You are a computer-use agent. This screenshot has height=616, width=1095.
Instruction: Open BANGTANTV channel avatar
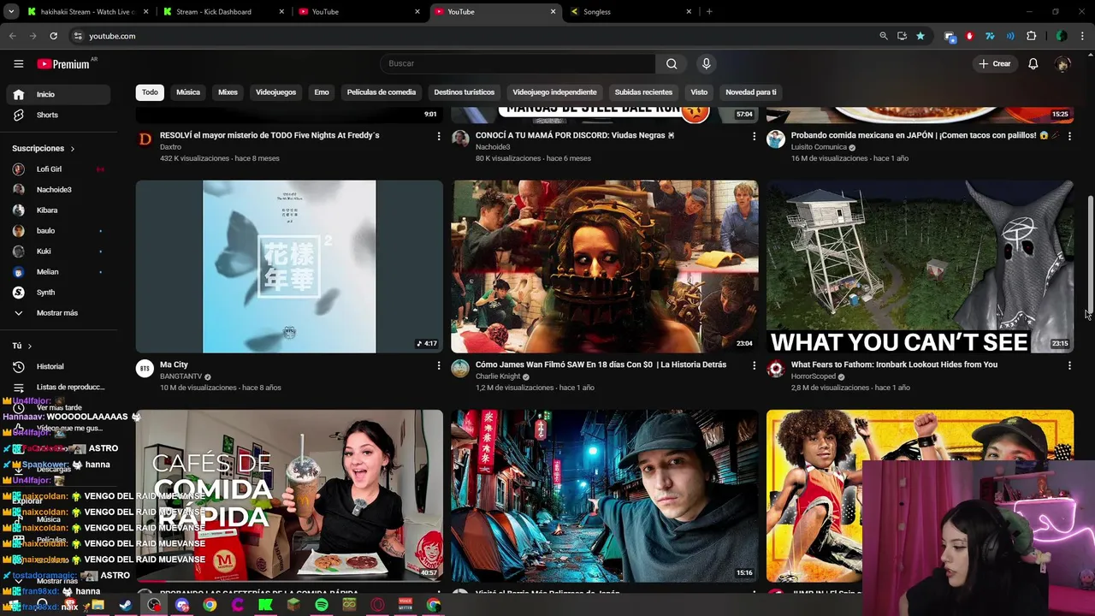pyautogui.click(x=145, y=369)
